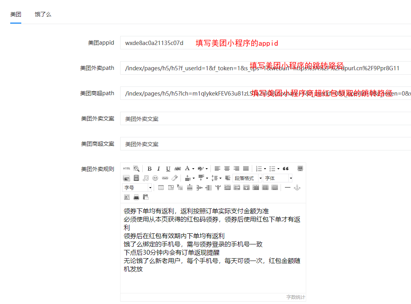Open the 字号 font size dropdown
The image size is (411, 304).
[137, 188]
